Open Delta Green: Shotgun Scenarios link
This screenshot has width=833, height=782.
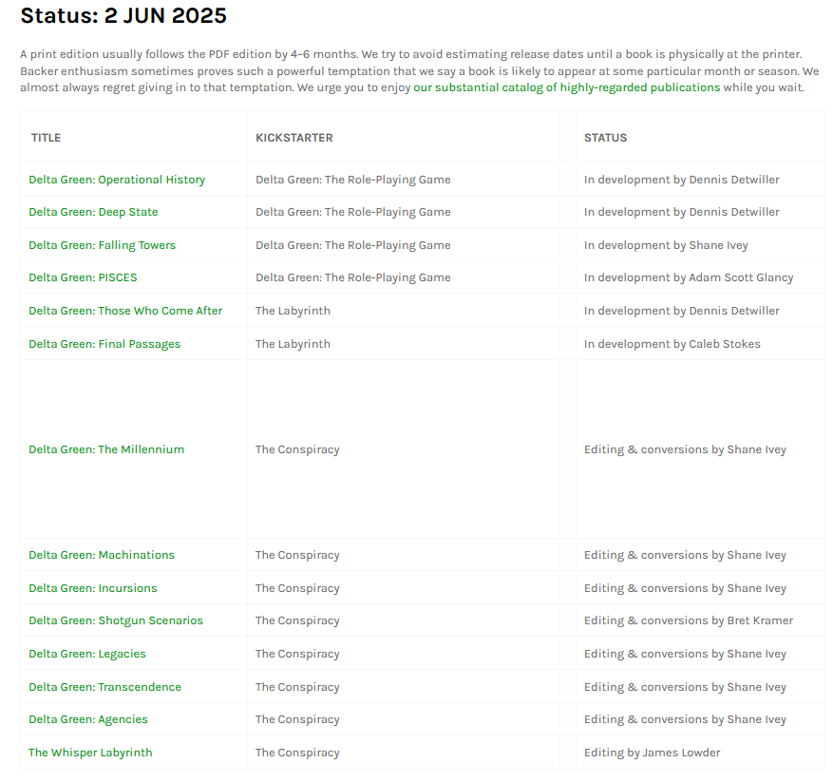tap(116, 620)
